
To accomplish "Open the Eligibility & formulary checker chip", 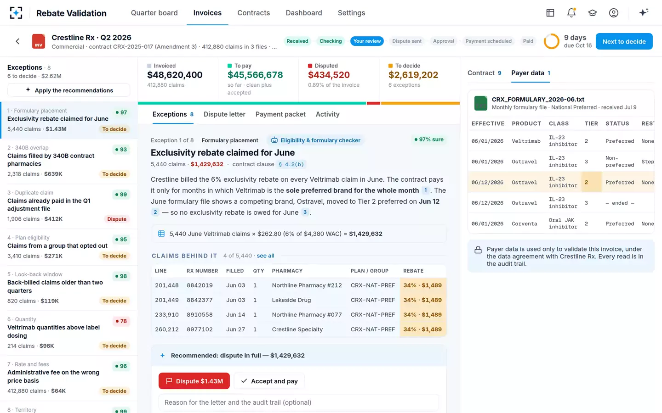I will tap(316, 140).
